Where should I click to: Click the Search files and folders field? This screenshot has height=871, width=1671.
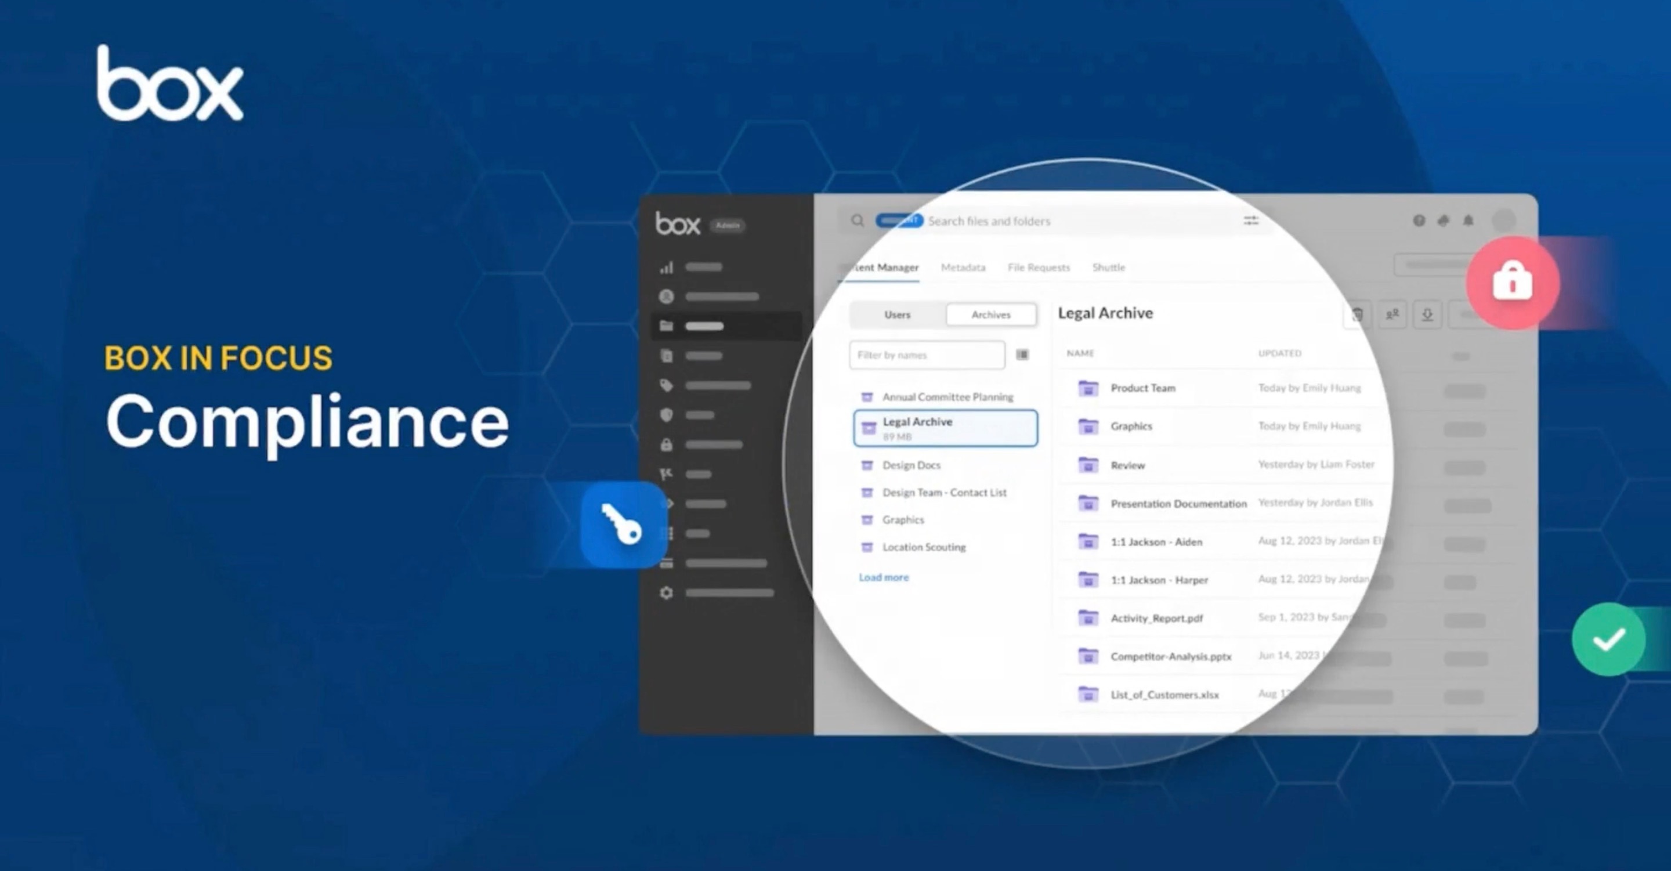[1055, 221]
